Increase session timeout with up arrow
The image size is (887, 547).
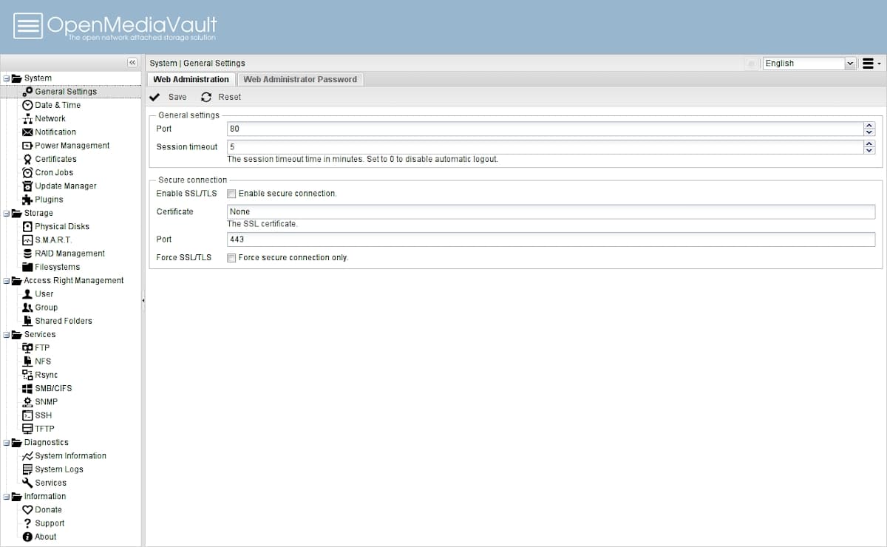coord(869,143)
